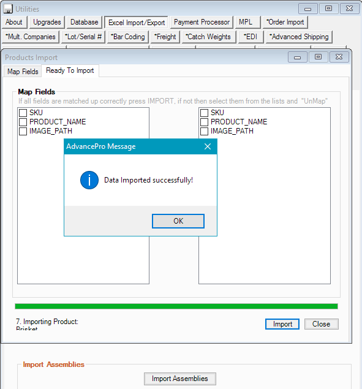Confirm the message with OK
The image size is (362, 389).
178,221
